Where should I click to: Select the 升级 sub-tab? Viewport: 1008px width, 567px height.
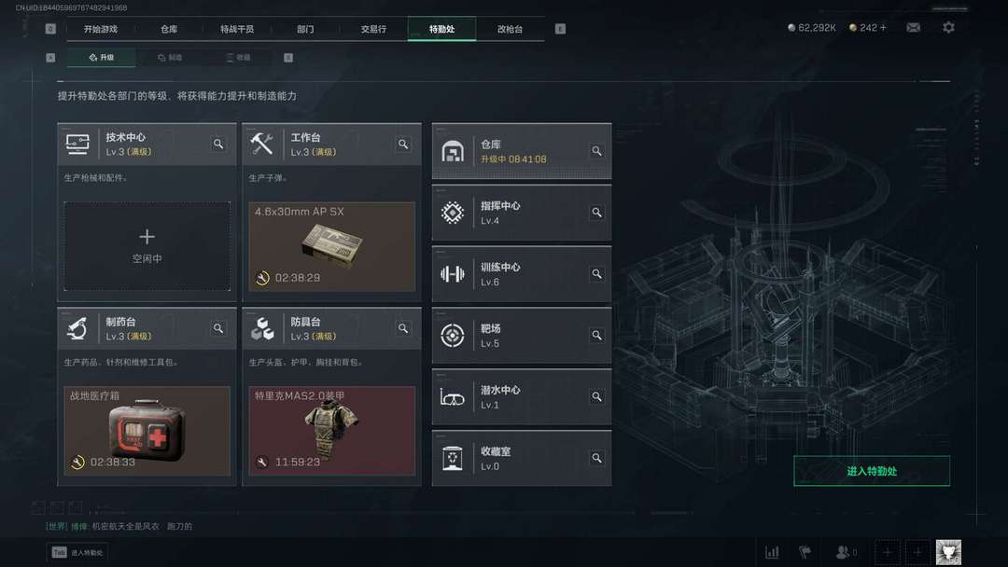click(102, 57)
